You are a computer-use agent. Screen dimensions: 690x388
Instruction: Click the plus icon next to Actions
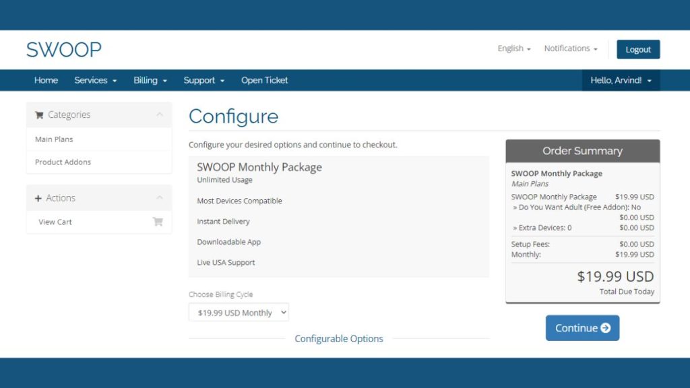(x=38, y=199)
